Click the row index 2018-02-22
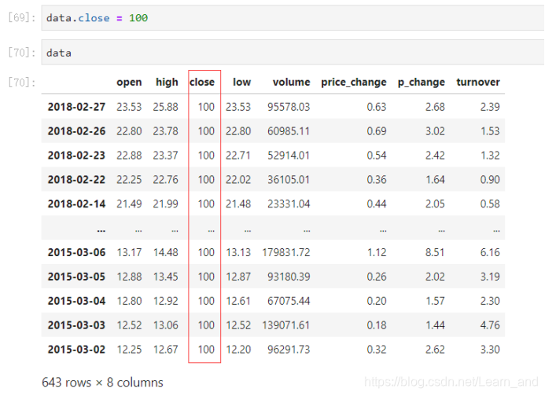The width and height of the screenshot is (545, 396). (x=76, y=180)
